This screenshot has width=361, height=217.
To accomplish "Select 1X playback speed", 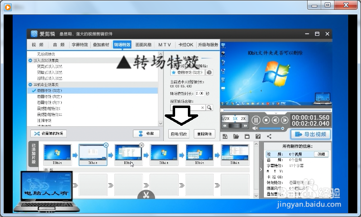I will pyautogui.click(x=235, y=119).
